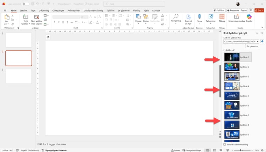The width and height of the screenshot is (266, 152).
Task: Close the Bruk lysbilder på nytt pane
Action: coord(262,33)
